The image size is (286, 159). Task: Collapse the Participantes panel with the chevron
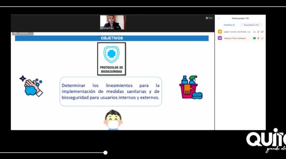click(219, 18)
